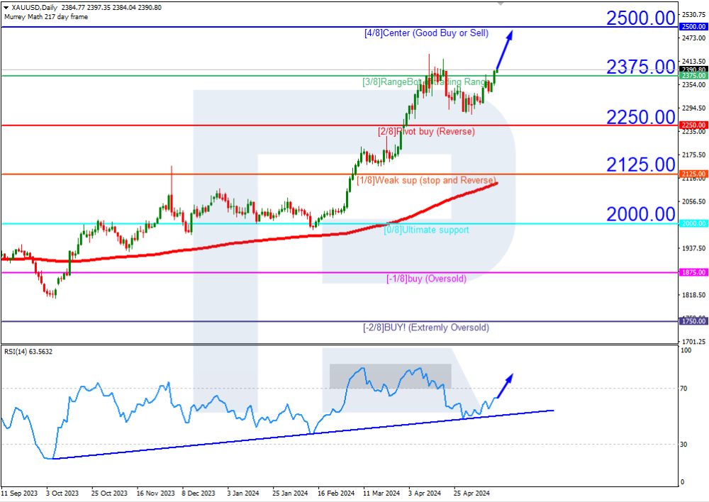Screen dimensions: 709x502
Task: Click the green 2375.00 axis price tag
Action: [693, 76]
